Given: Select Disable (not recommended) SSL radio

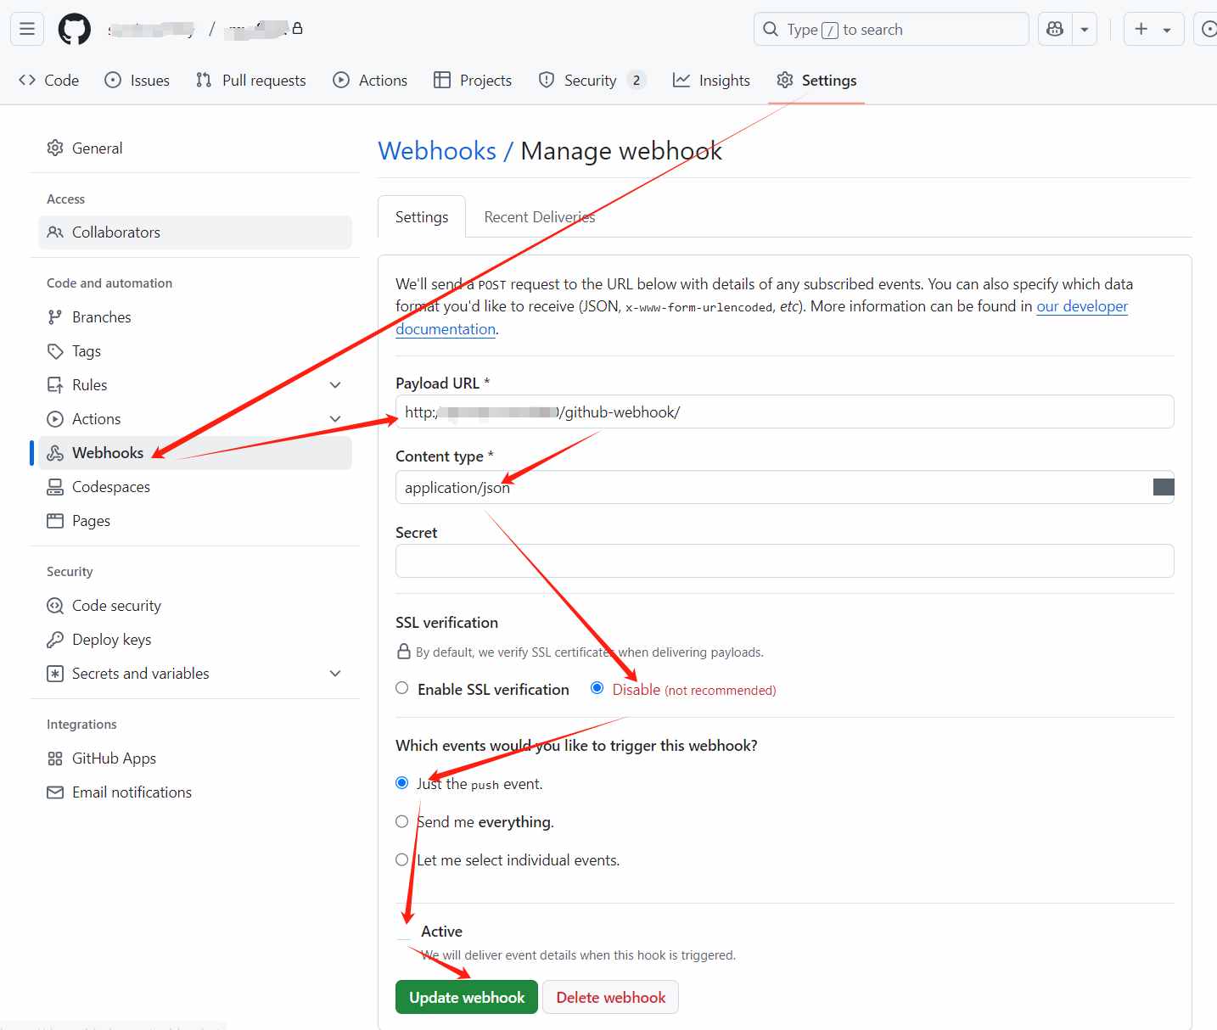Looking at the screenshot, I should coord(597,688).
